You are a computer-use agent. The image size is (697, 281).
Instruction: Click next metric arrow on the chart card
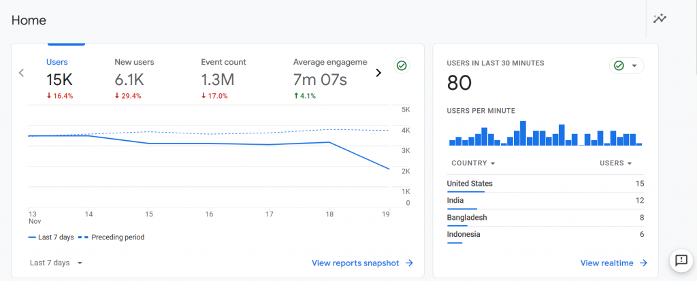378,73
